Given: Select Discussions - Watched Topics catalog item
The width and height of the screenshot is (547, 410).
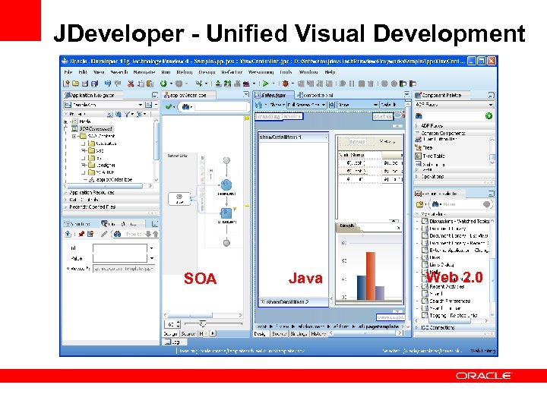Looking at the screenshot, I should point(456,221).
